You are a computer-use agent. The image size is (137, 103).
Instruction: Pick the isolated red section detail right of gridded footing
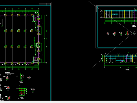tap(33, 90)
